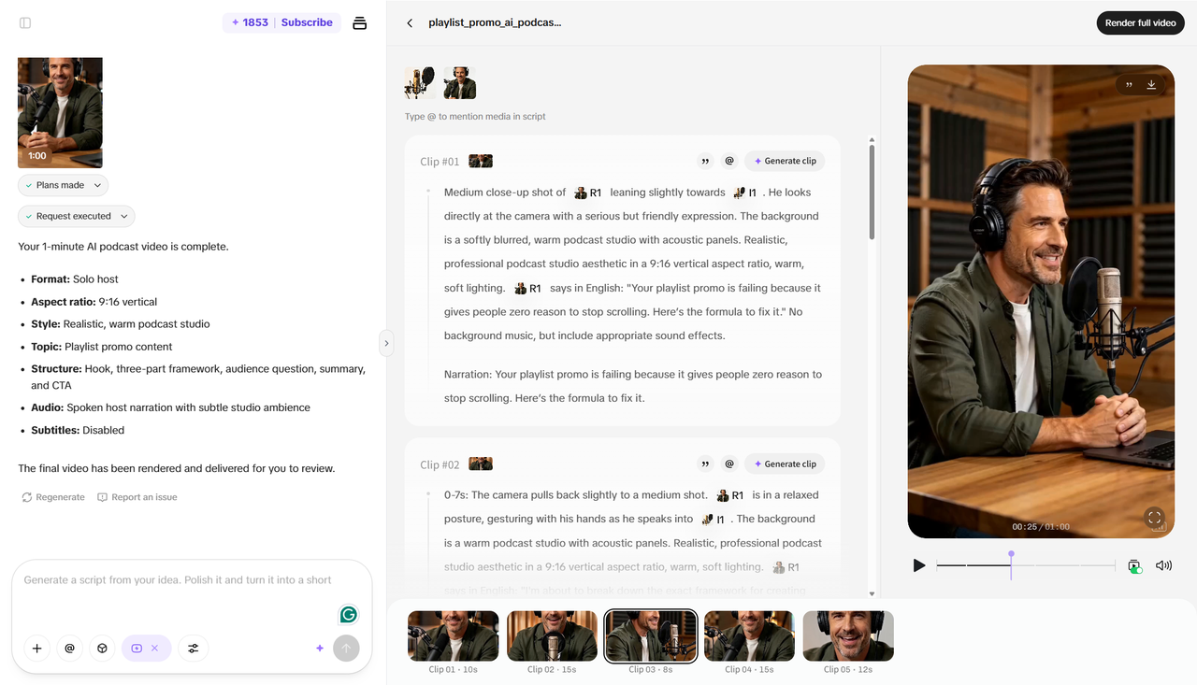Screen dimensions: 1197x685
Task: Mute the preview volume speaker icon
Action: 1163,565
